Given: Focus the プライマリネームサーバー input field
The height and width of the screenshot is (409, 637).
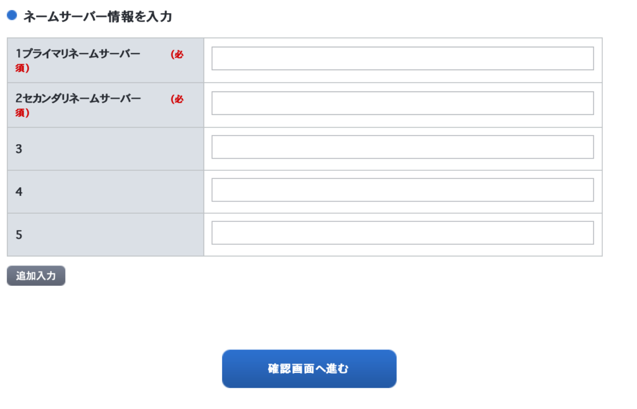Looking at the screenshot, I should [402, 58].
